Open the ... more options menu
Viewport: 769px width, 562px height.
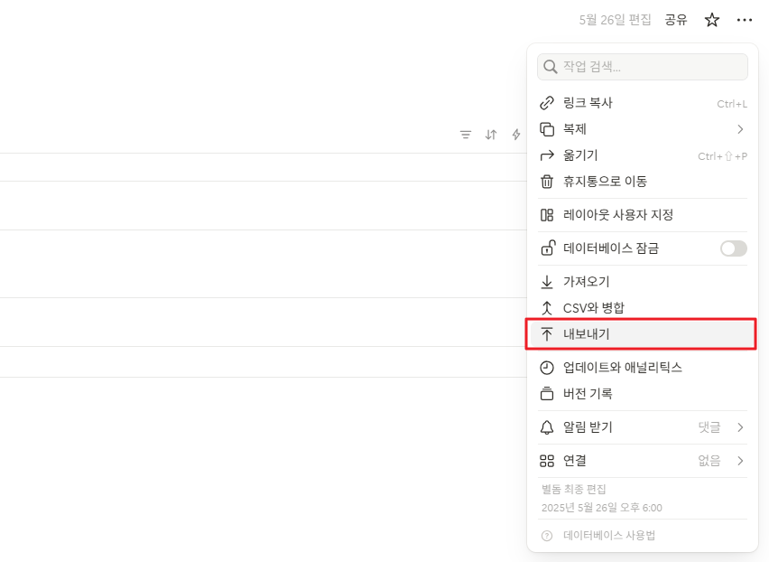tap(745, 19)
